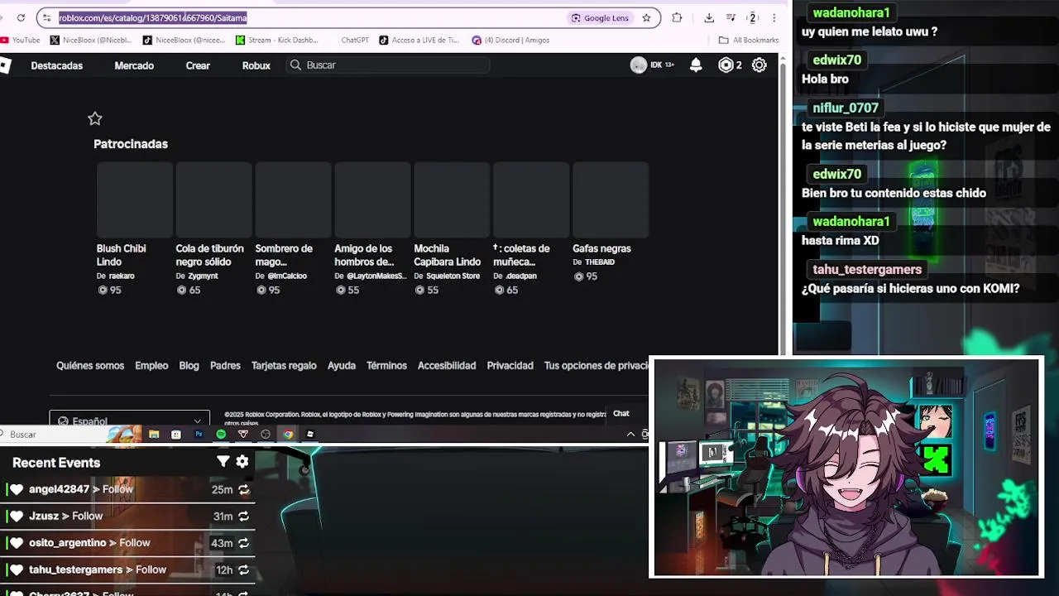Open the Mercado tab in Roblox
This screenshot has height=596, width=1059.
tap(134, 65)
